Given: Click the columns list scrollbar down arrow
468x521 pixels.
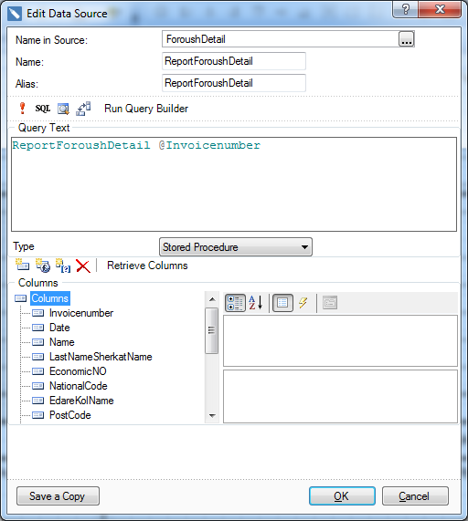Looking at the screenshot, I should click(212, 416).
